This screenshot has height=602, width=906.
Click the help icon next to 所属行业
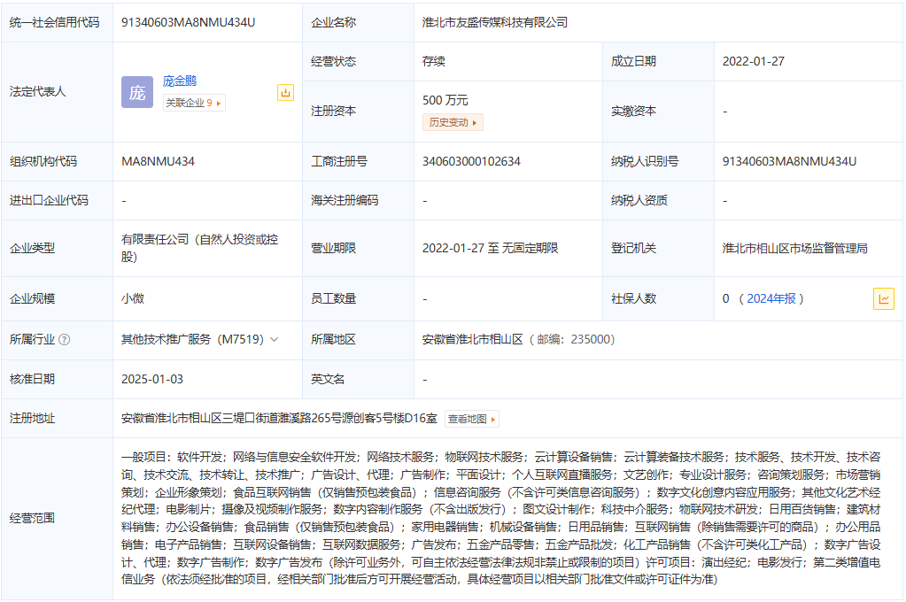(65, 340)
